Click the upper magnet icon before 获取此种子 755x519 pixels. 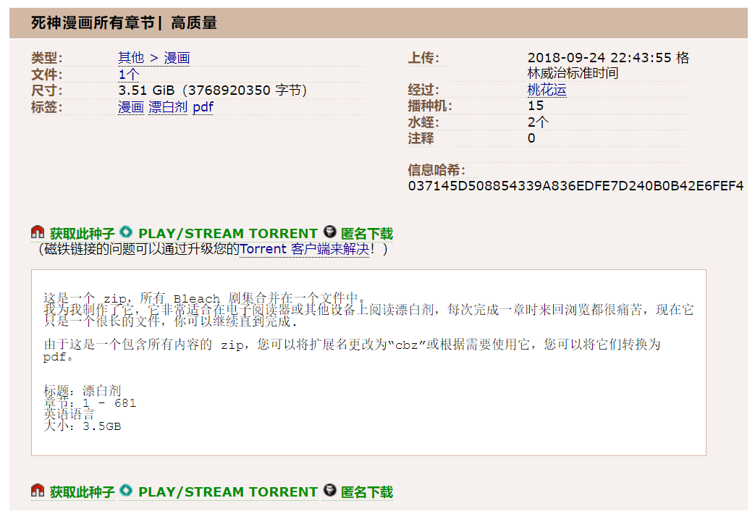(x=38, y=232)
